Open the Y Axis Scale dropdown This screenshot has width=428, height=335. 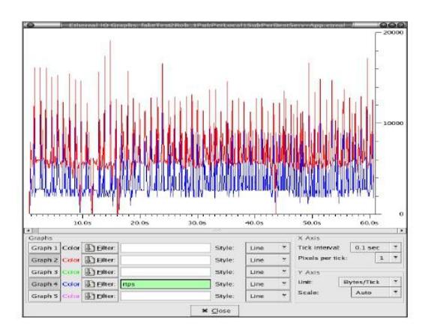pos(376,292)
